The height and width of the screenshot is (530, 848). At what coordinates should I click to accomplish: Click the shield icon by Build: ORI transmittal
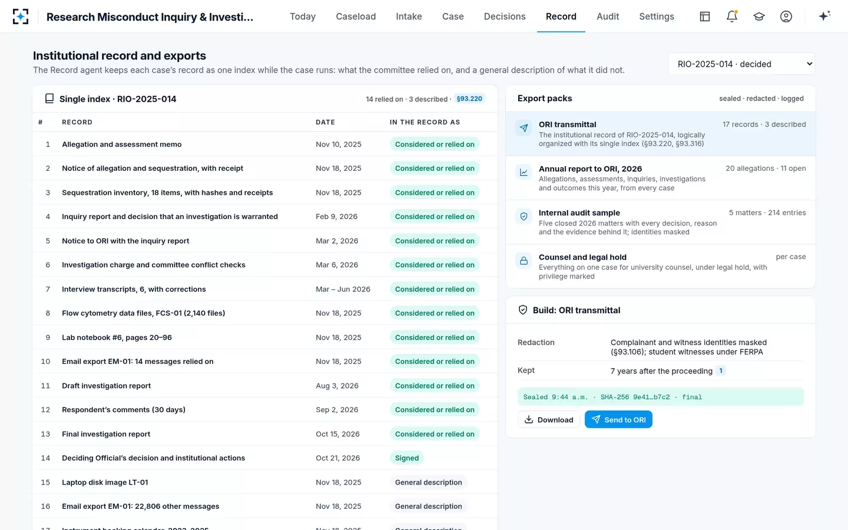coord(522,310)
